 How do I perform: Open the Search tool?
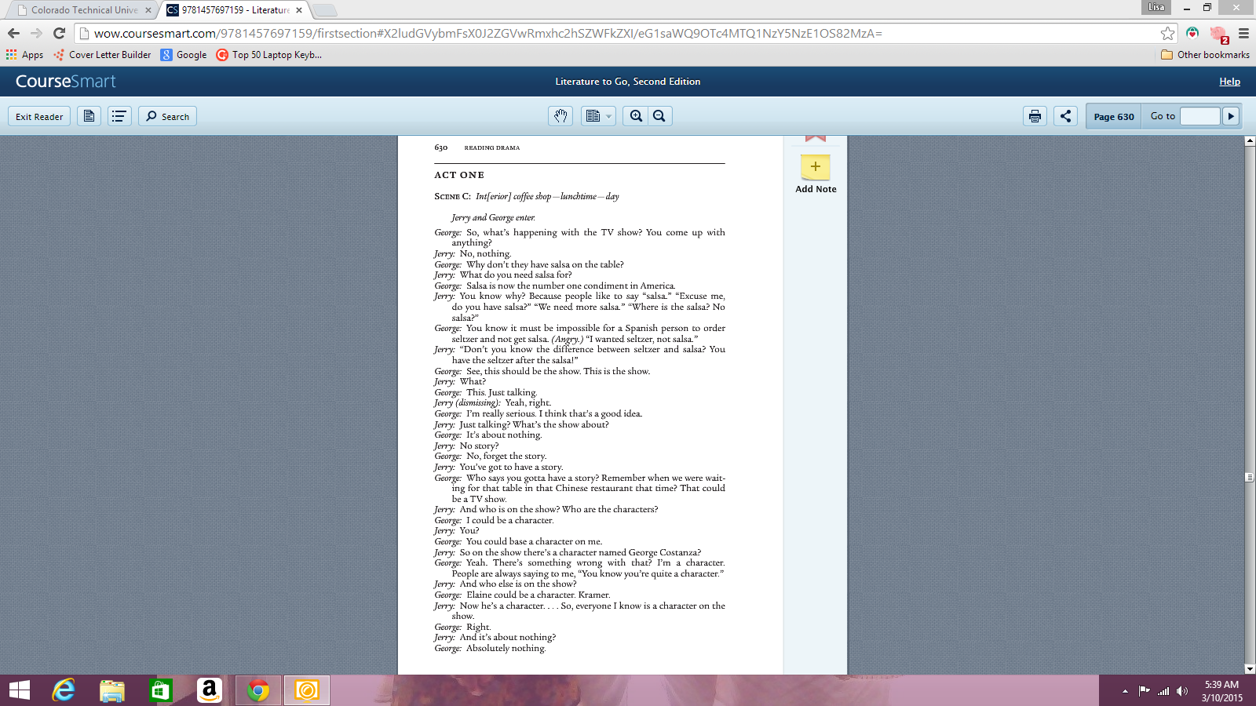(x=167, y=116)
